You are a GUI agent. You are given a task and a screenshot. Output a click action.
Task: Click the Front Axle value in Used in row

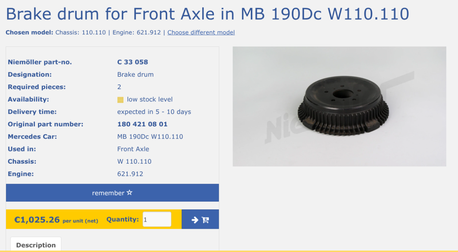click(133, 149)
